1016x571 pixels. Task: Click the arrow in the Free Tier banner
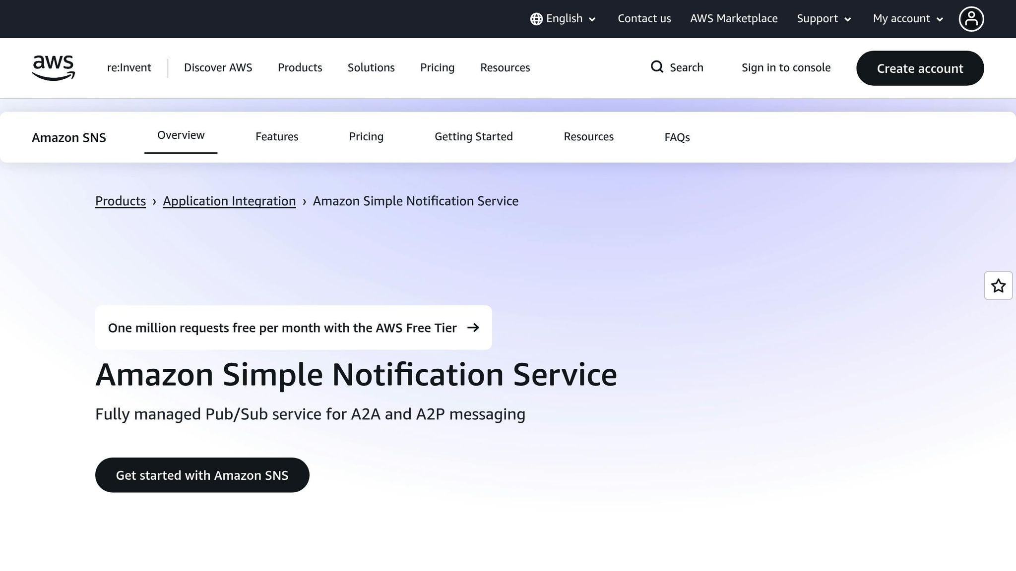tap(474, 328)
